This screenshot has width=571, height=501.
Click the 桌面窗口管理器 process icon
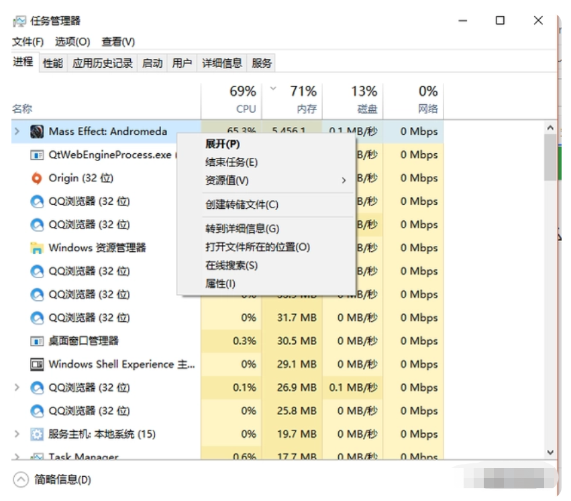37,341
